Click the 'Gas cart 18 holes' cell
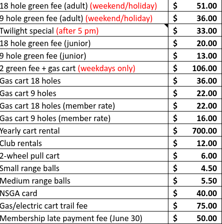This screenshot has height=224, width=222. (84, 80)
